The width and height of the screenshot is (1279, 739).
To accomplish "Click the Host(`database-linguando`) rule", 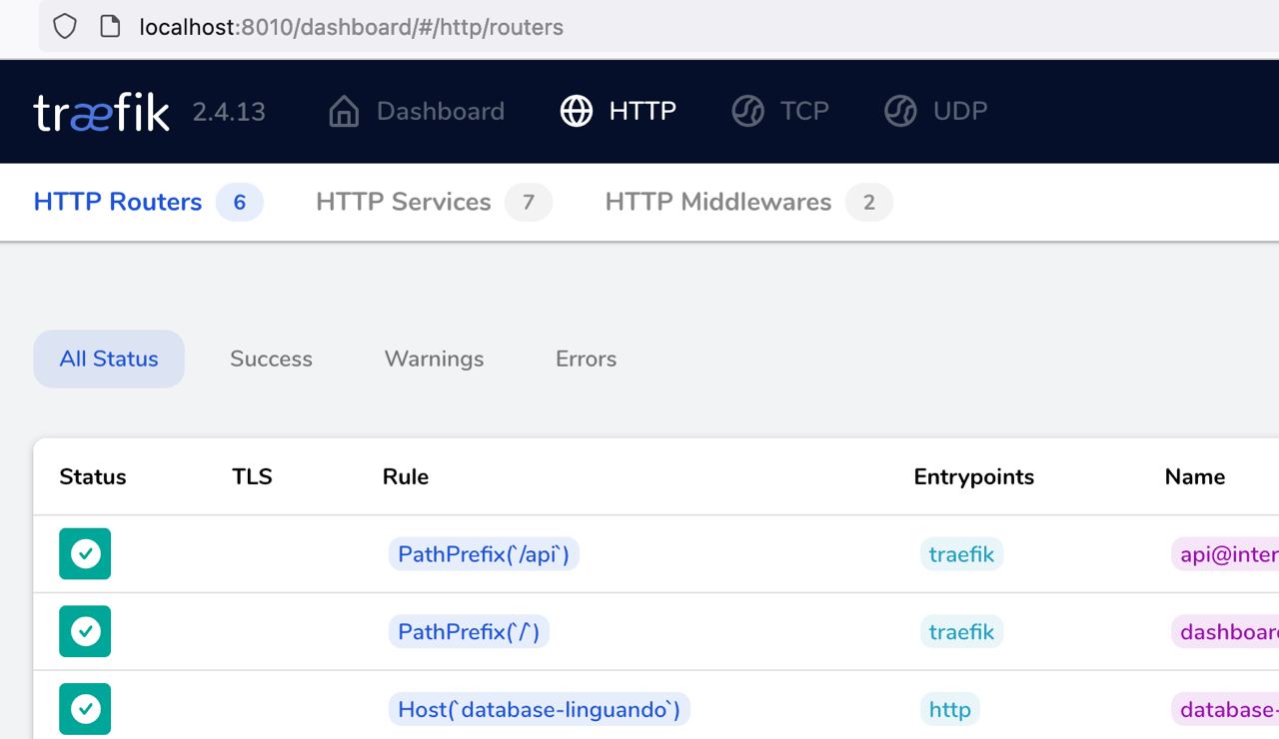I will pos(540,710).
